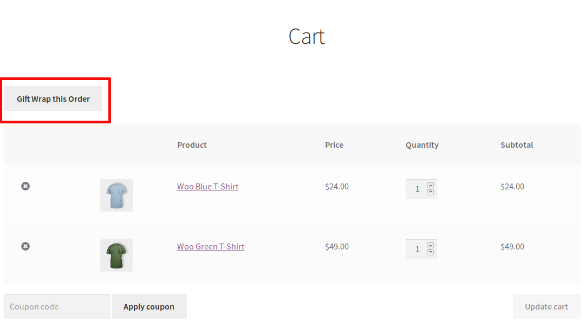Click the Cart page heading
585x329 pixels.
[307, 36]
